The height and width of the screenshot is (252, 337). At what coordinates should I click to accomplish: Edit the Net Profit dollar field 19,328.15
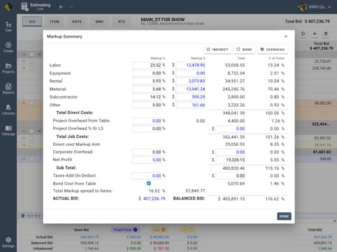click(x=231, y=160)
